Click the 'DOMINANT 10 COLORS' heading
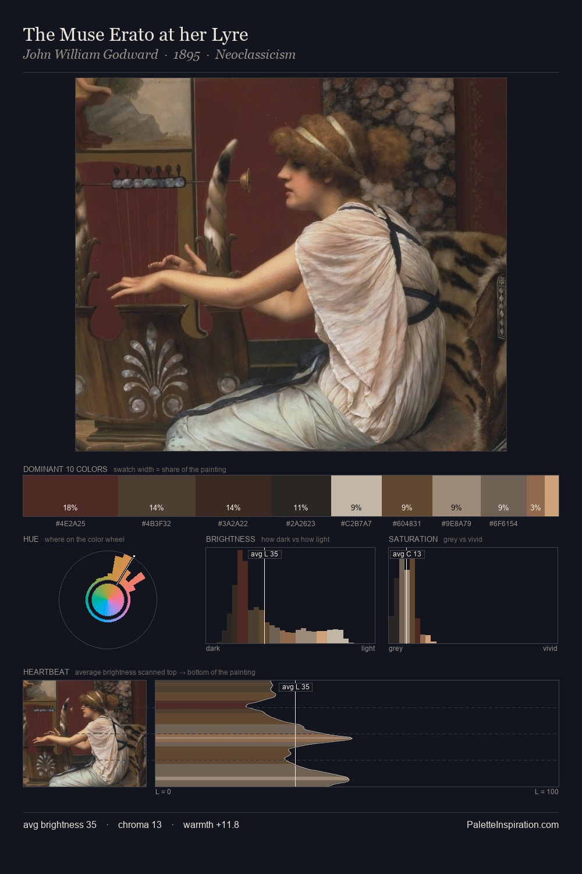 65,469
